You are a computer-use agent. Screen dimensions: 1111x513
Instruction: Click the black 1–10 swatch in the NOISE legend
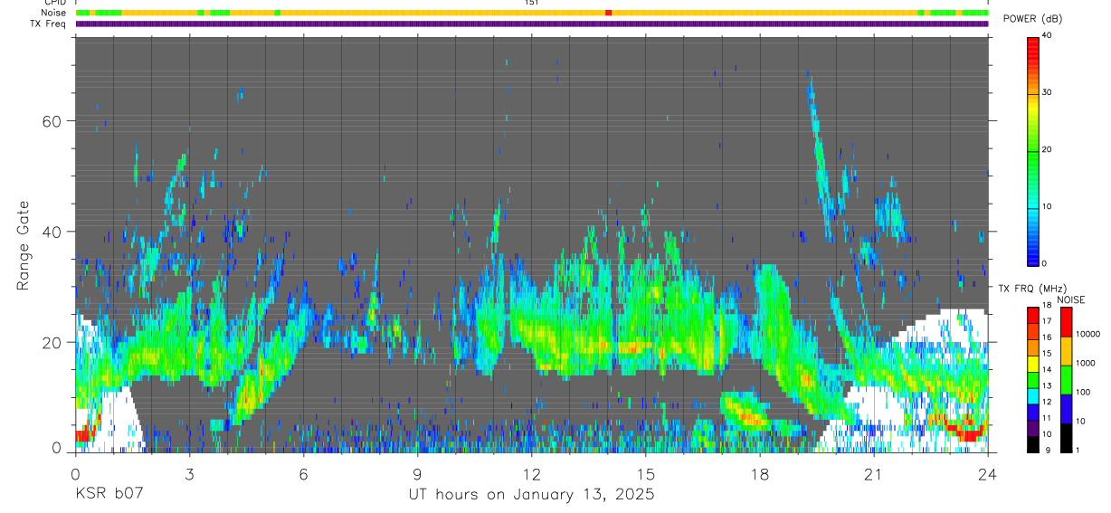pos(1066,438)
